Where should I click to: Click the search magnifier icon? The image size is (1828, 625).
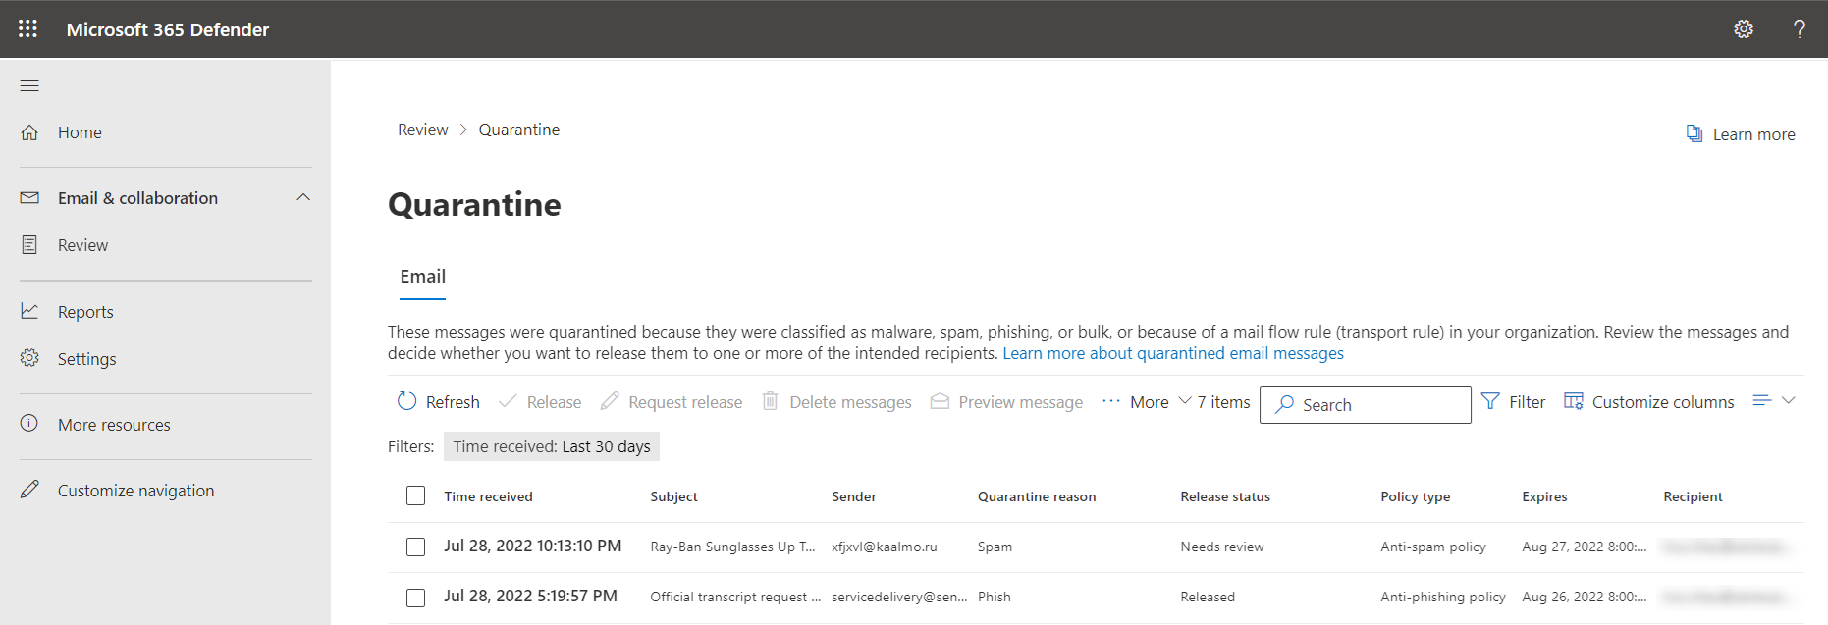click(x=1284, y=404)
